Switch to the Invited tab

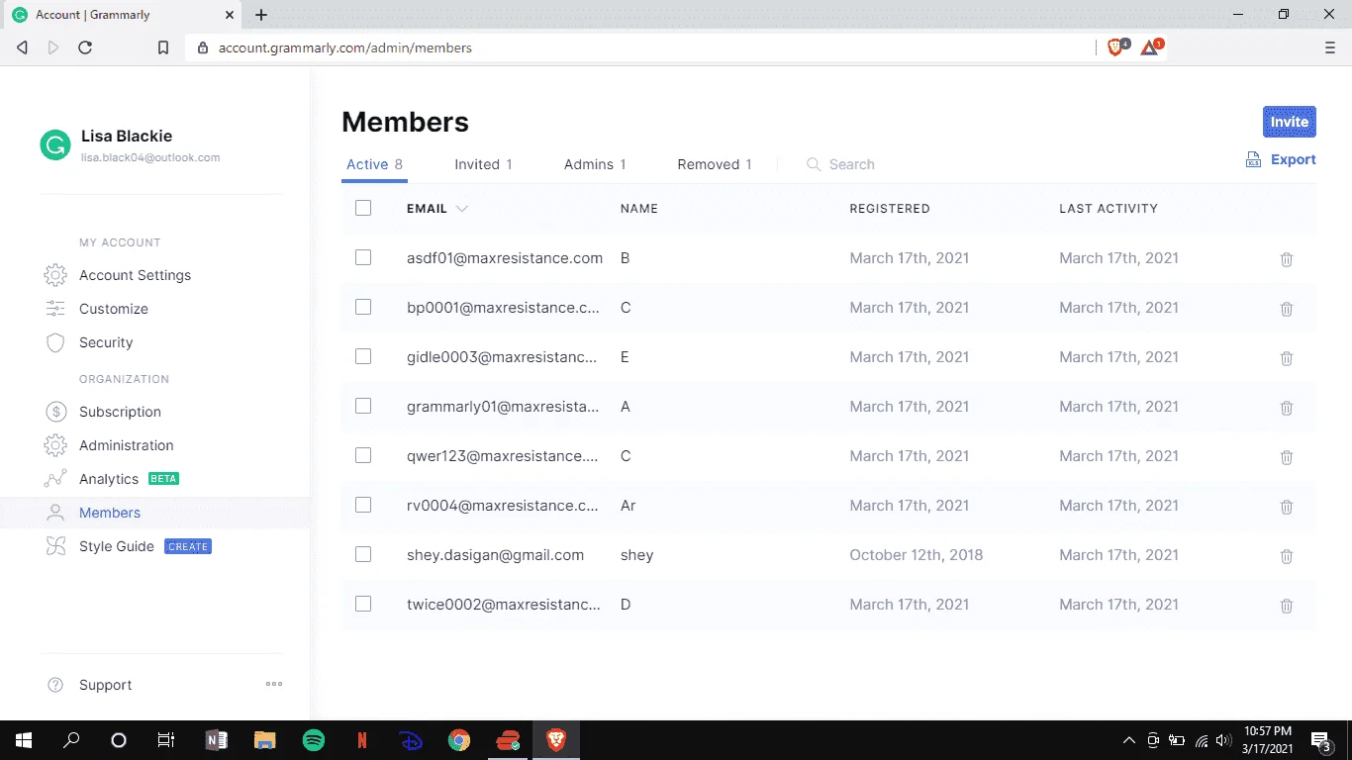(x=483, y=164)
